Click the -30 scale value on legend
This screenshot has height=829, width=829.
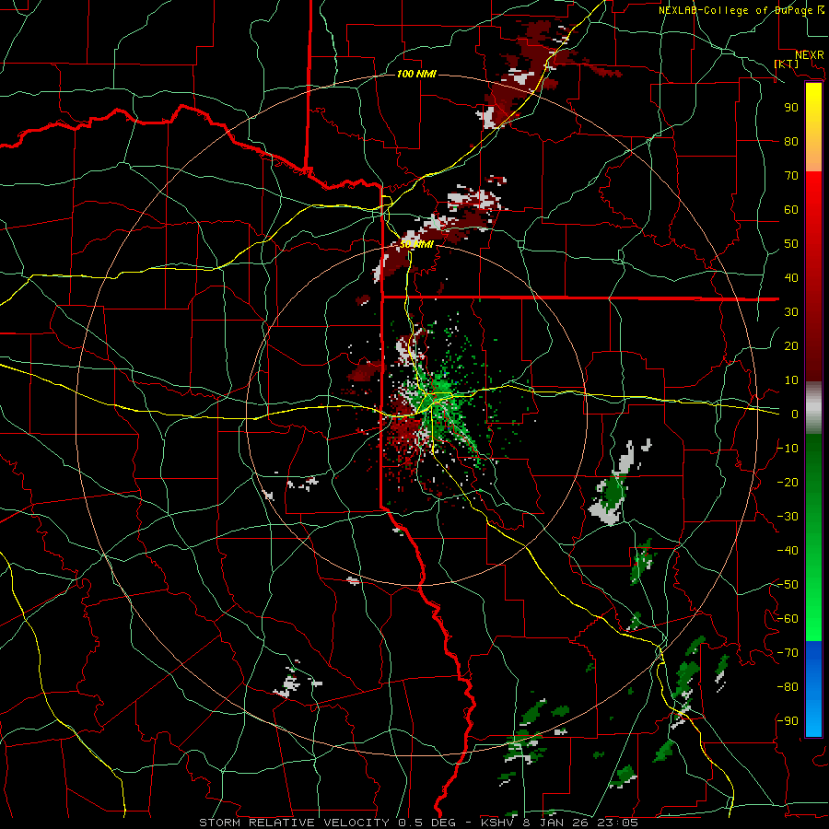(x=788, y=517)
